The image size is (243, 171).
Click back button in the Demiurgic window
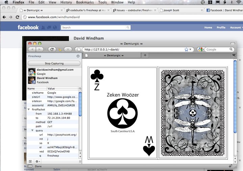click(x=32, y=49)
